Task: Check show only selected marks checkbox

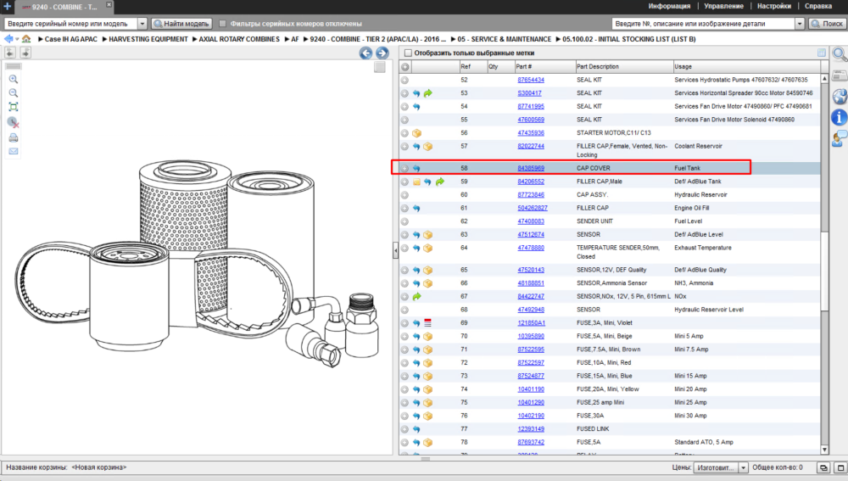Action: tap(409, 53)
